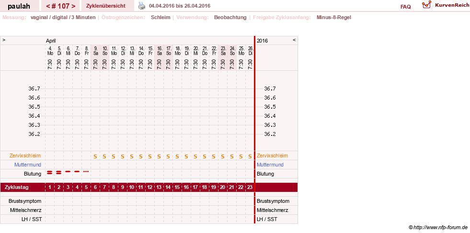Click the 2016 year header

pos(262,41)
